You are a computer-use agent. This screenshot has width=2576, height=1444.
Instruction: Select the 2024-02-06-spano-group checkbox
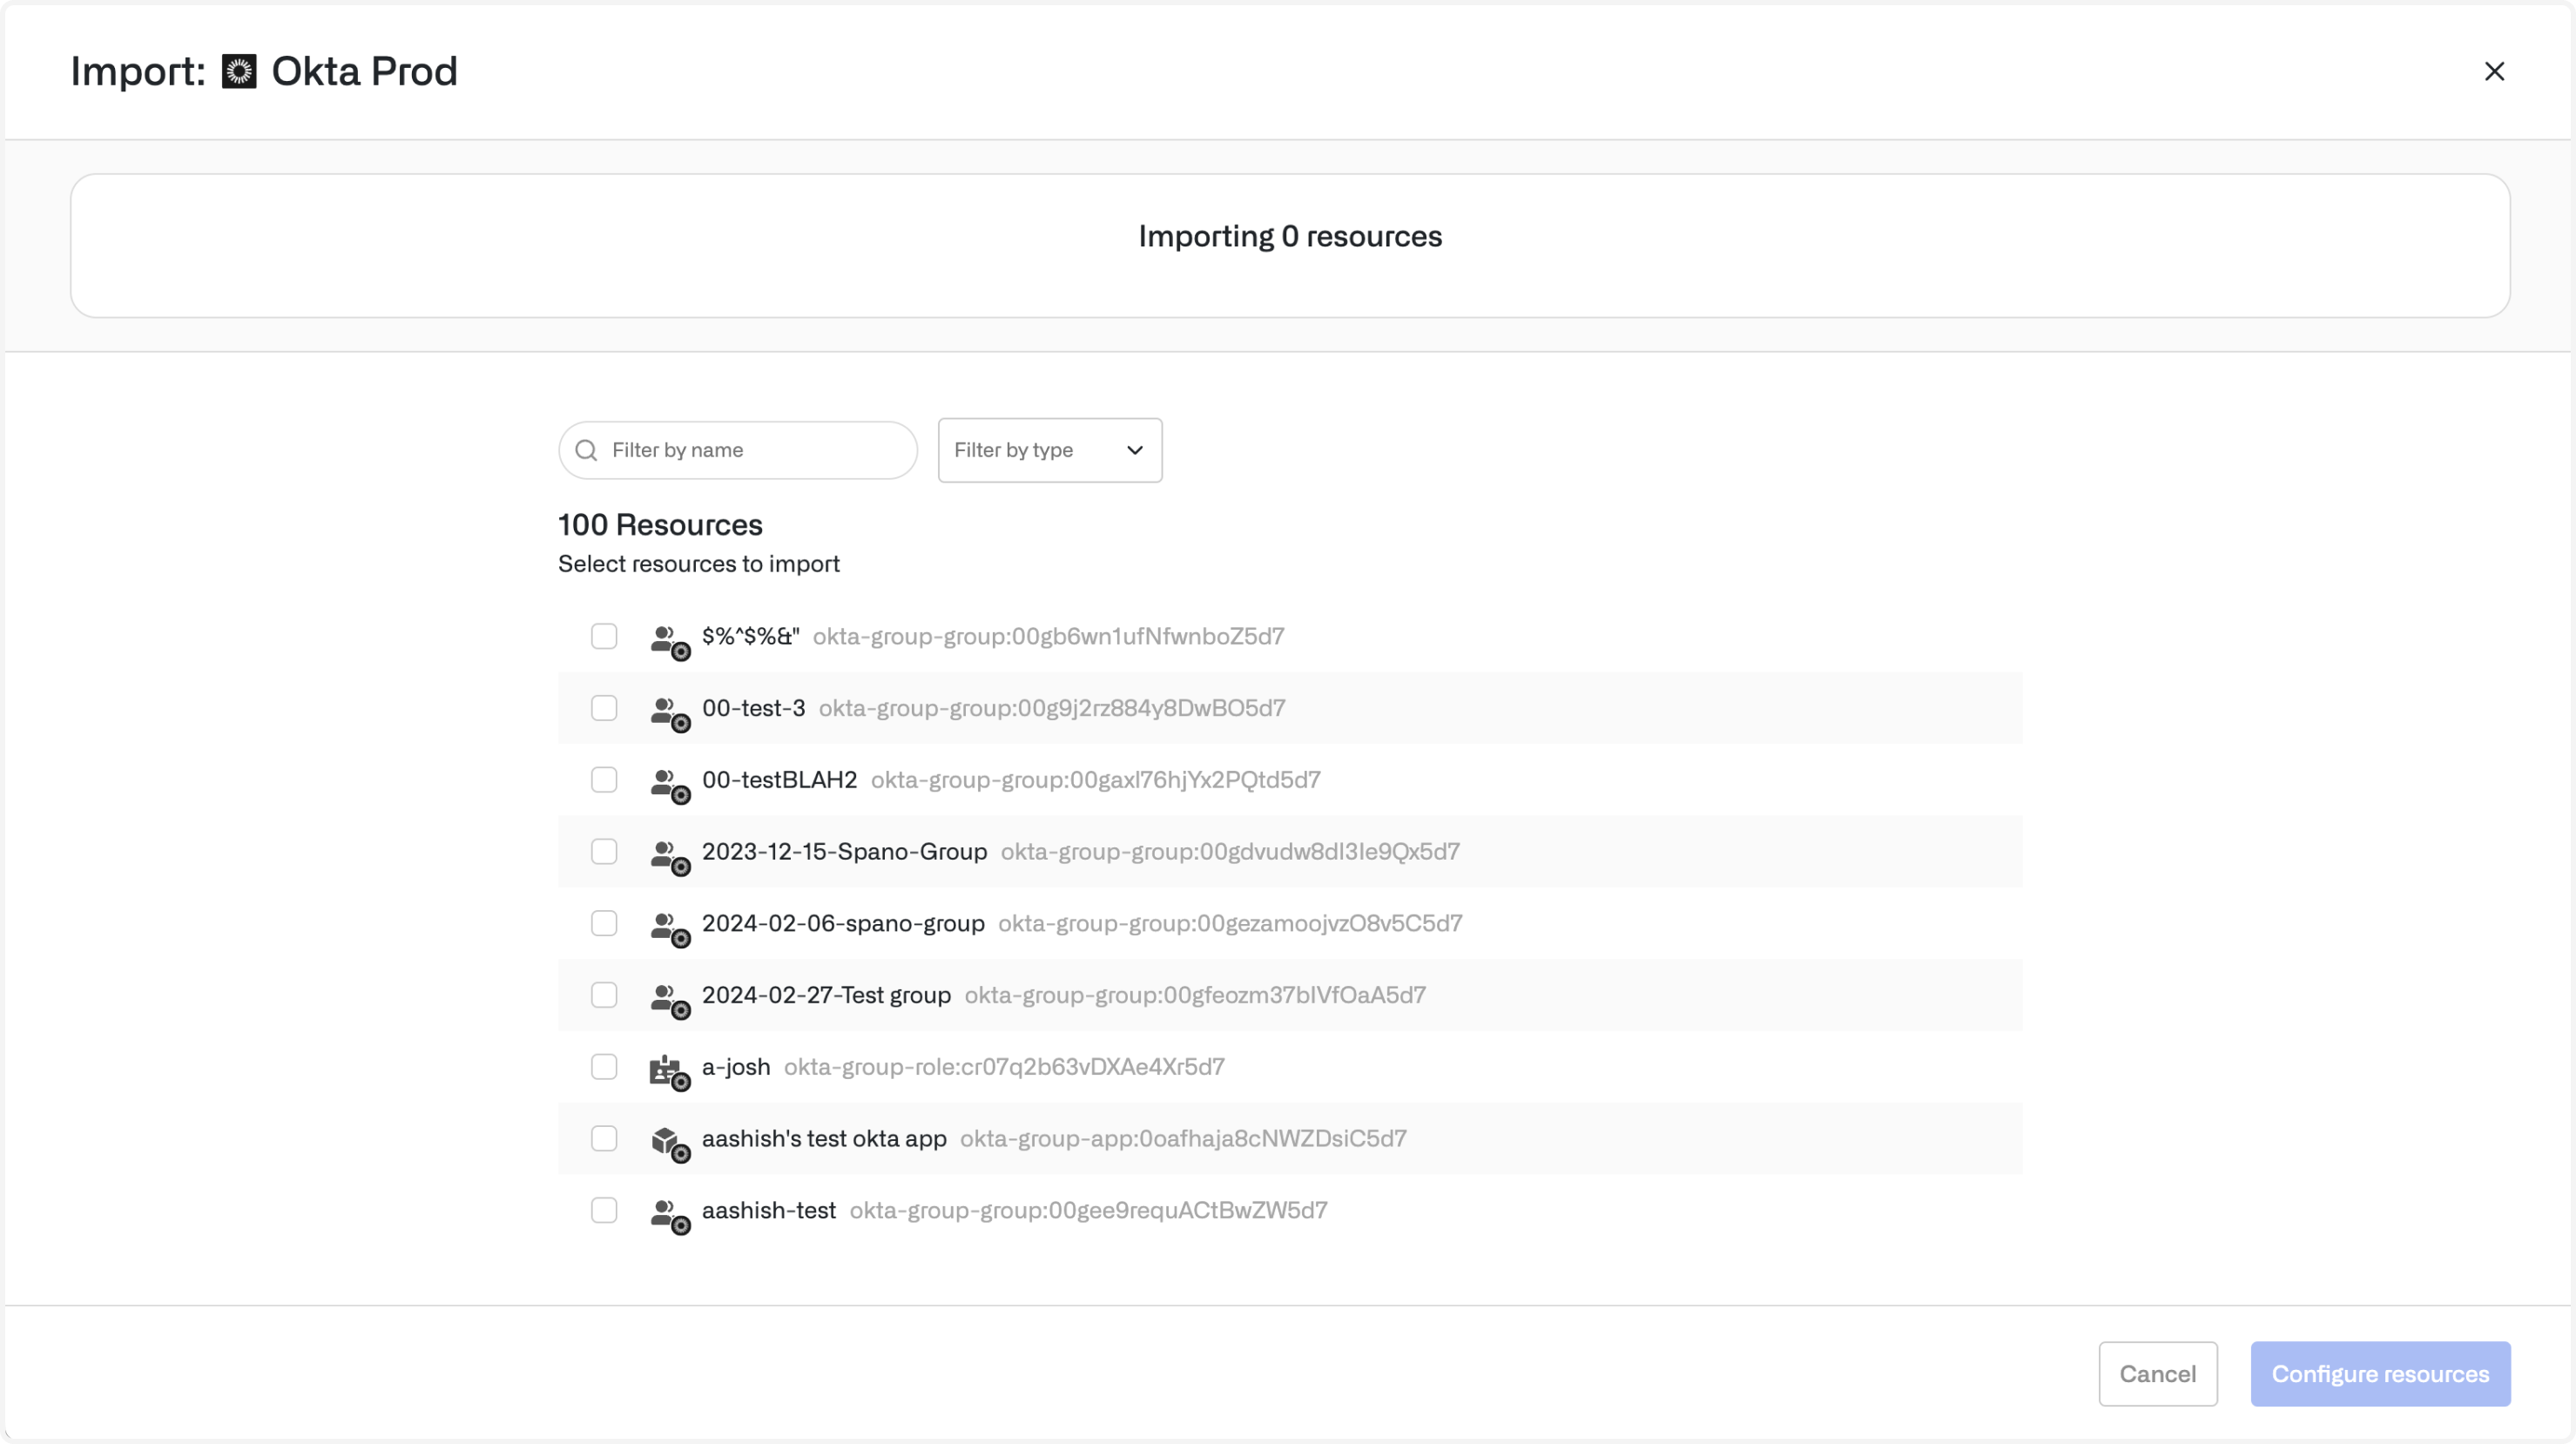[x=604, y=924]
